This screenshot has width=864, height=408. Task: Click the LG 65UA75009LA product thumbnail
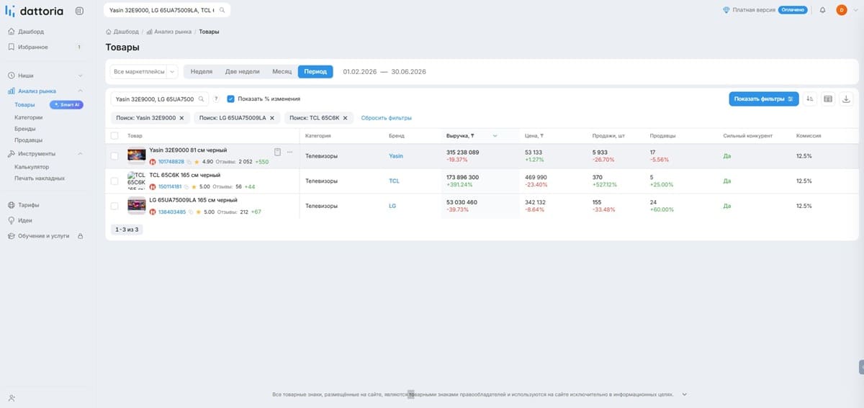point(137,206)
